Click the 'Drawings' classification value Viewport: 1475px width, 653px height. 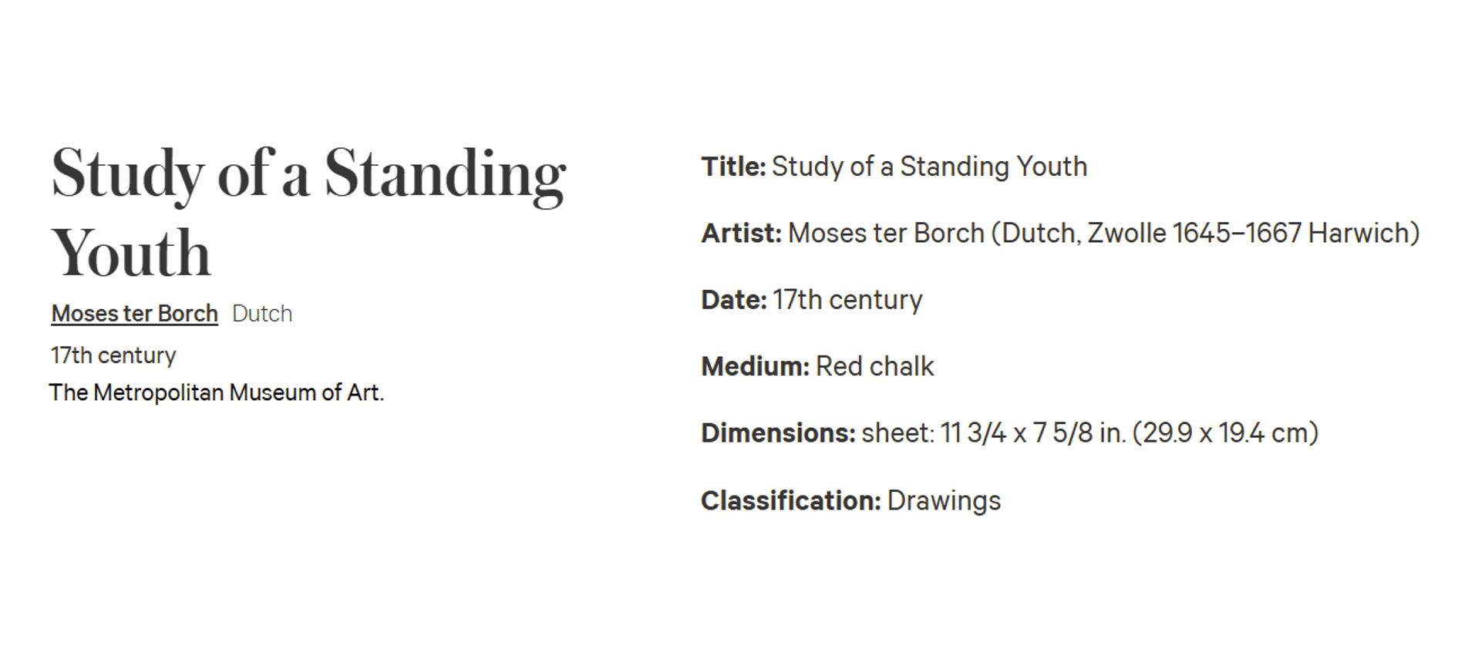pos(944,501)
